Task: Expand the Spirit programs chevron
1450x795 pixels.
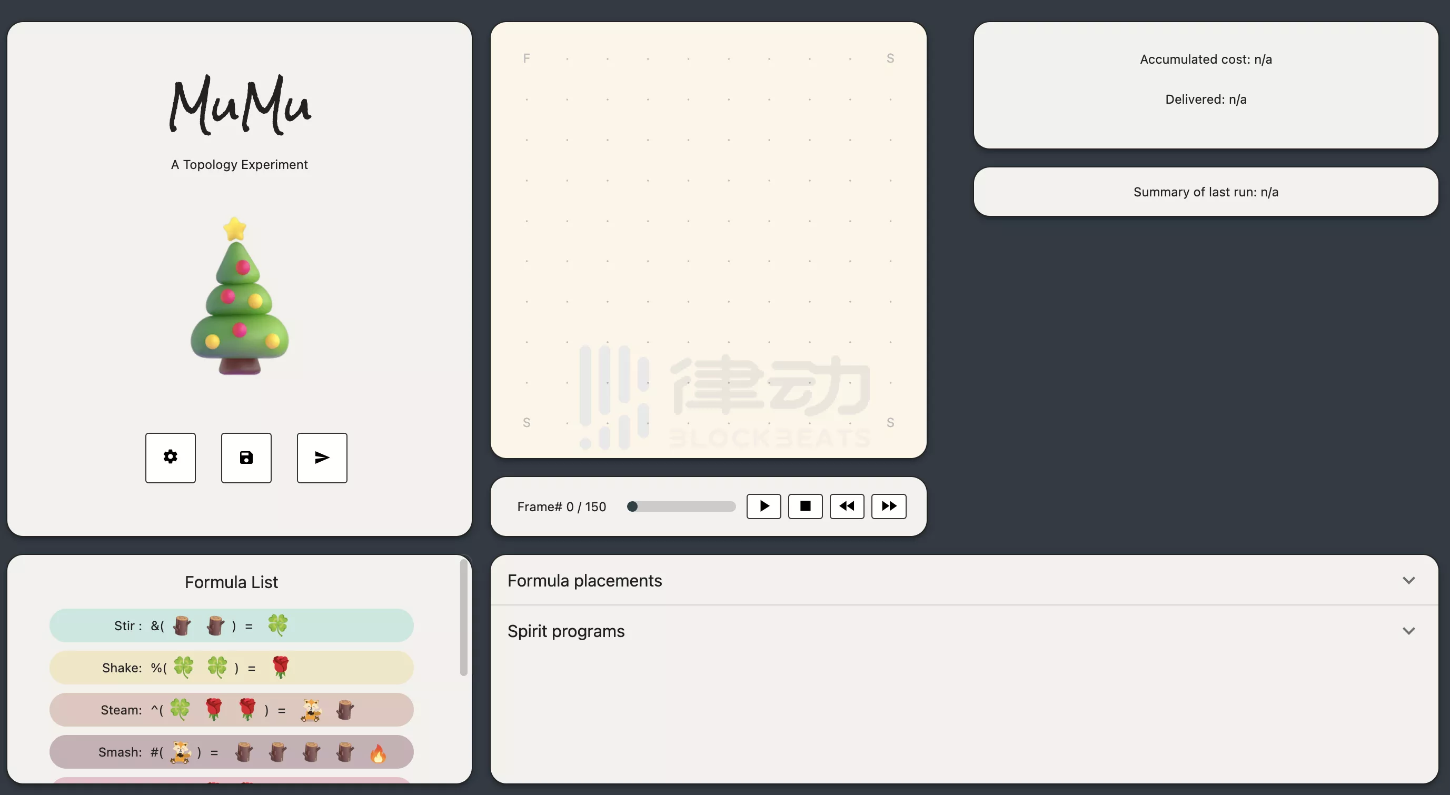Action: 1408,631
